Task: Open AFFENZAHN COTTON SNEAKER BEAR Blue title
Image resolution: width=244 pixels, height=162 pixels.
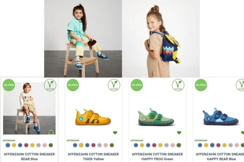Action: click(x=29, y=156)
